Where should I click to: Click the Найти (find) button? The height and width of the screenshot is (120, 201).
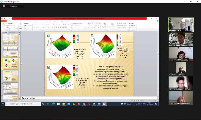point(131,23)
